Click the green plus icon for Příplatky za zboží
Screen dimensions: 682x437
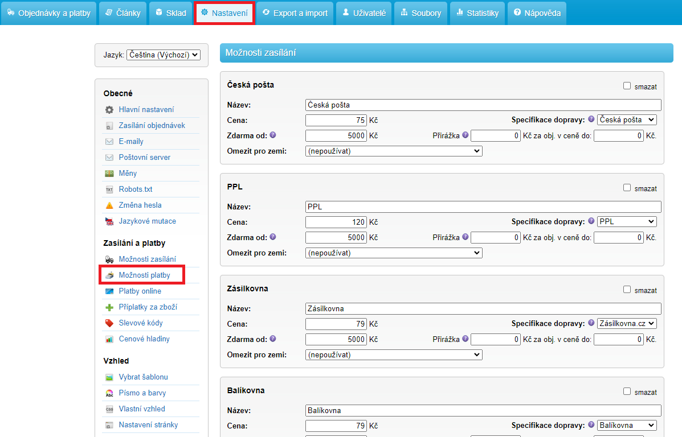click(109, 307)
